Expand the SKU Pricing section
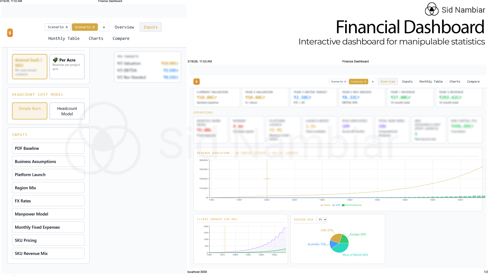Screen dimensions: 491x276 pyautogui.click(x=48, y=240)
